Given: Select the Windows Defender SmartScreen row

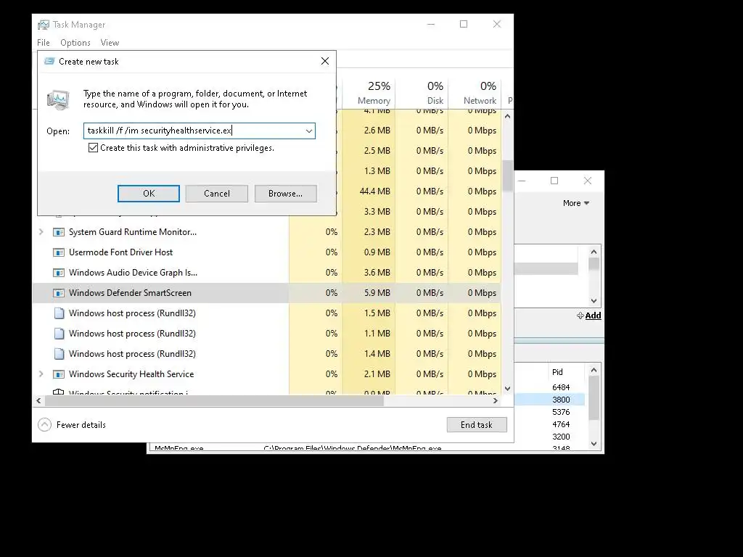Looking at the screenshot, I should tap(266, 293).
